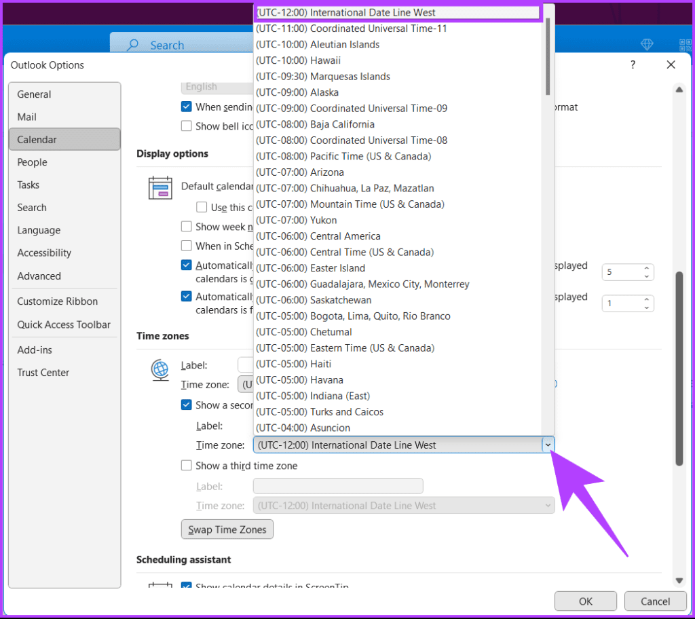The width and height of the screenshot is (695, 619).
Task: Uncheck 'Show a second time zone'
Action: (x=187, y=405)
